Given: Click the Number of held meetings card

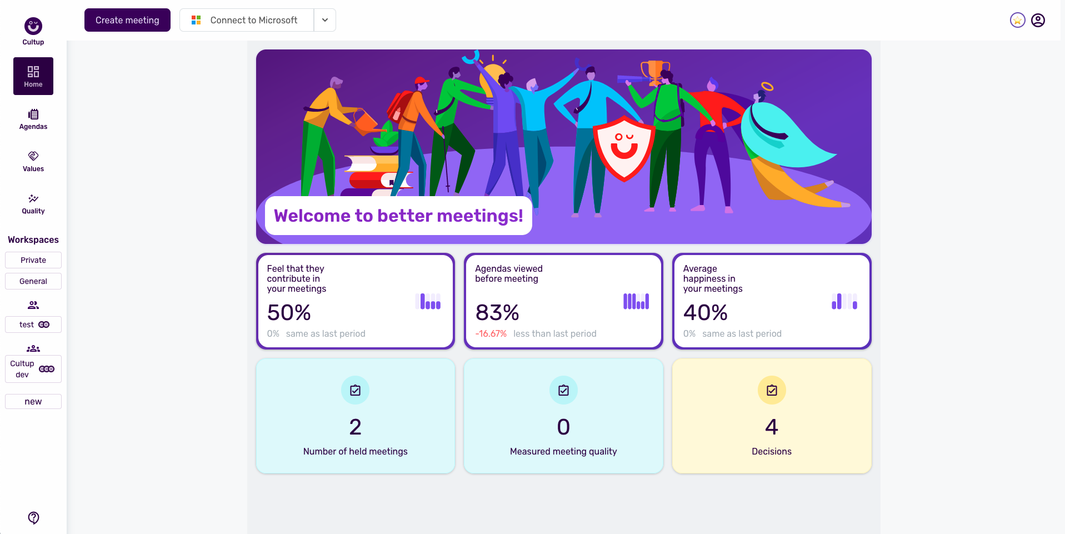Looking at the screenshot, I should click(x=355, y=416).
